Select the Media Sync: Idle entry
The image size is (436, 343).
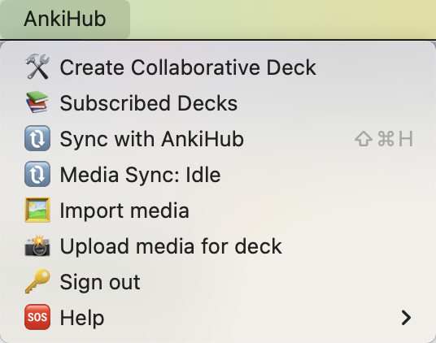pos(218,175)
